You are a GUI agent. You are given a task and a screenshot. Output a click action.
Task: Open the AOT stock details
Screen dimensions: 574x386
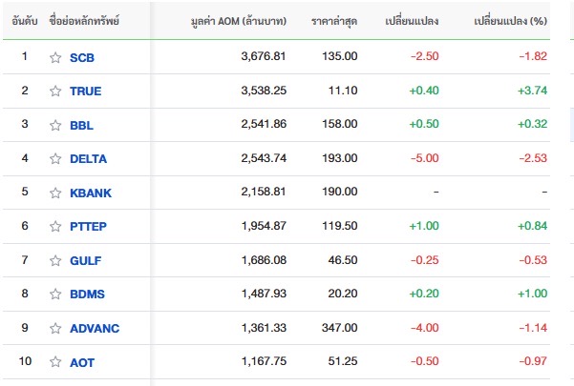pos(82,362)
